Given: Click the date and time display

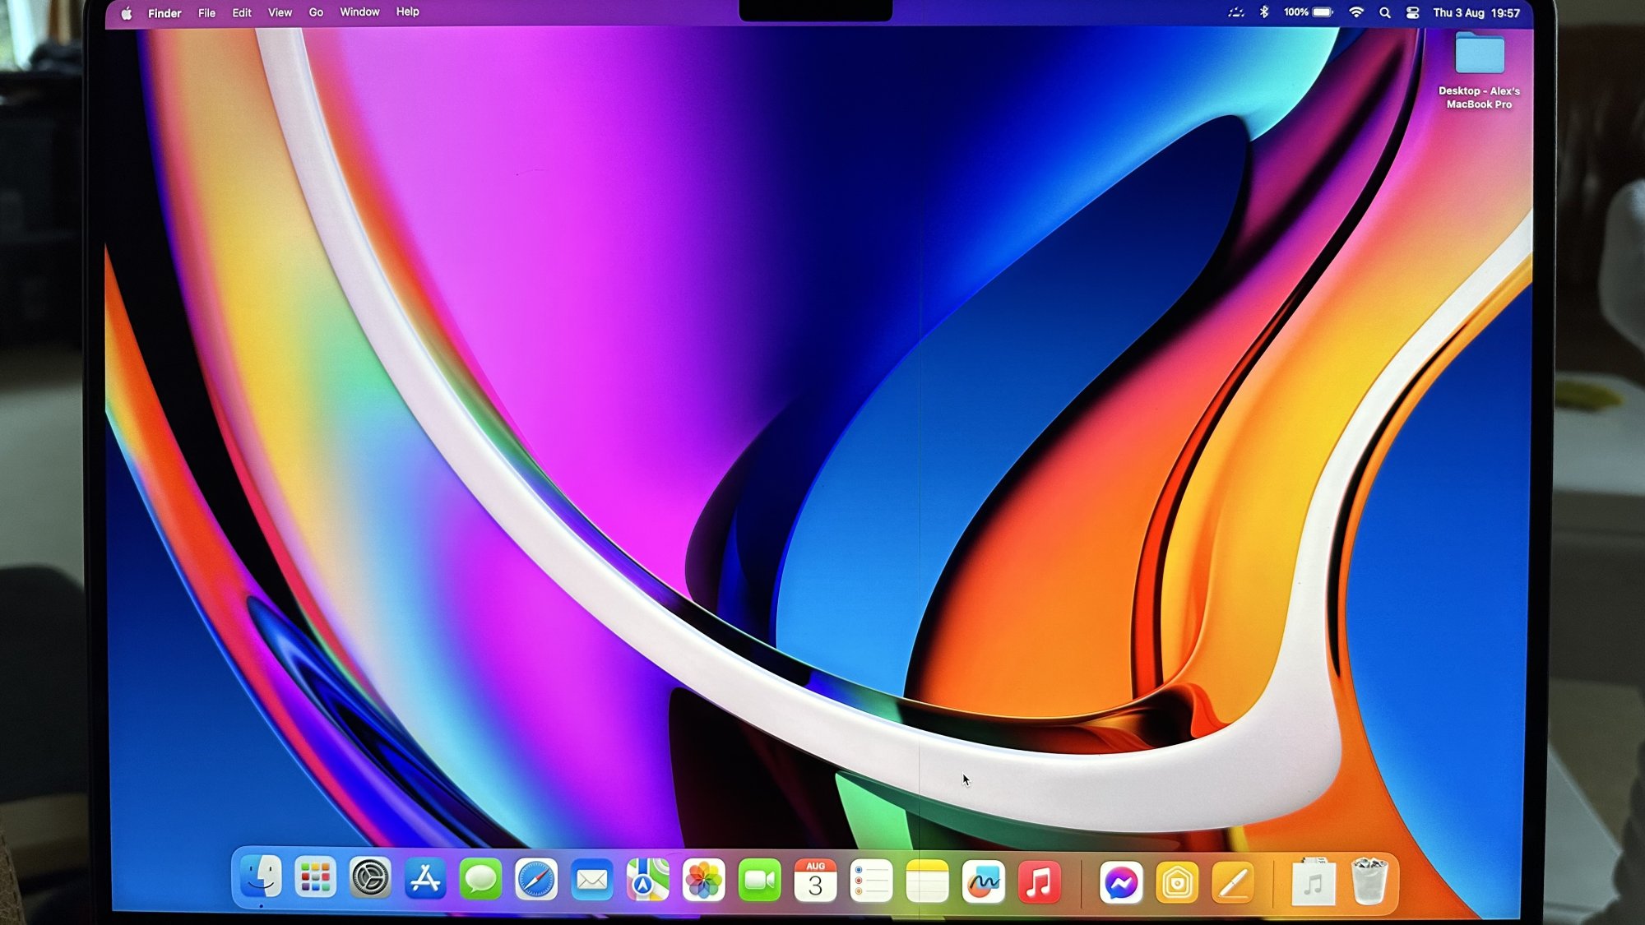Looking at the screenshot, I should click(x=1476, y=13).
